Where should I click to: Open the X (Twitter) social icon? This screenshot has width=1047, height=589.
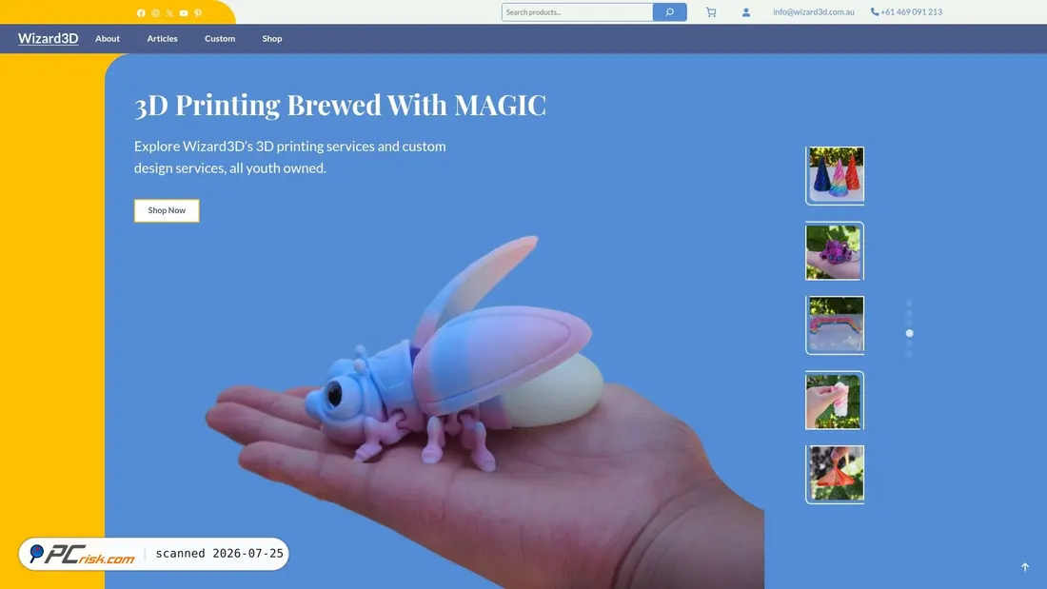point(169,12)
